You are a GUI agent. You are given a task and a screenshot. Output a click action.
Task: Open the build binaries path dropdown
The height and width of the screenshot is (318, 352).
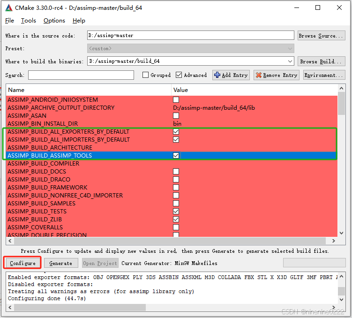[290, 61]
